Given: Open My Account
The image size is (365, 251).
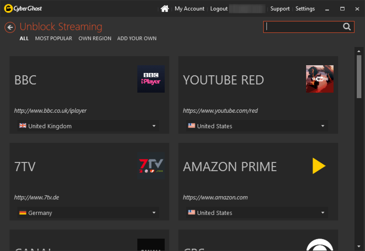Looking at the screenshot, I should pyautogui.click(x=189, y=9).
